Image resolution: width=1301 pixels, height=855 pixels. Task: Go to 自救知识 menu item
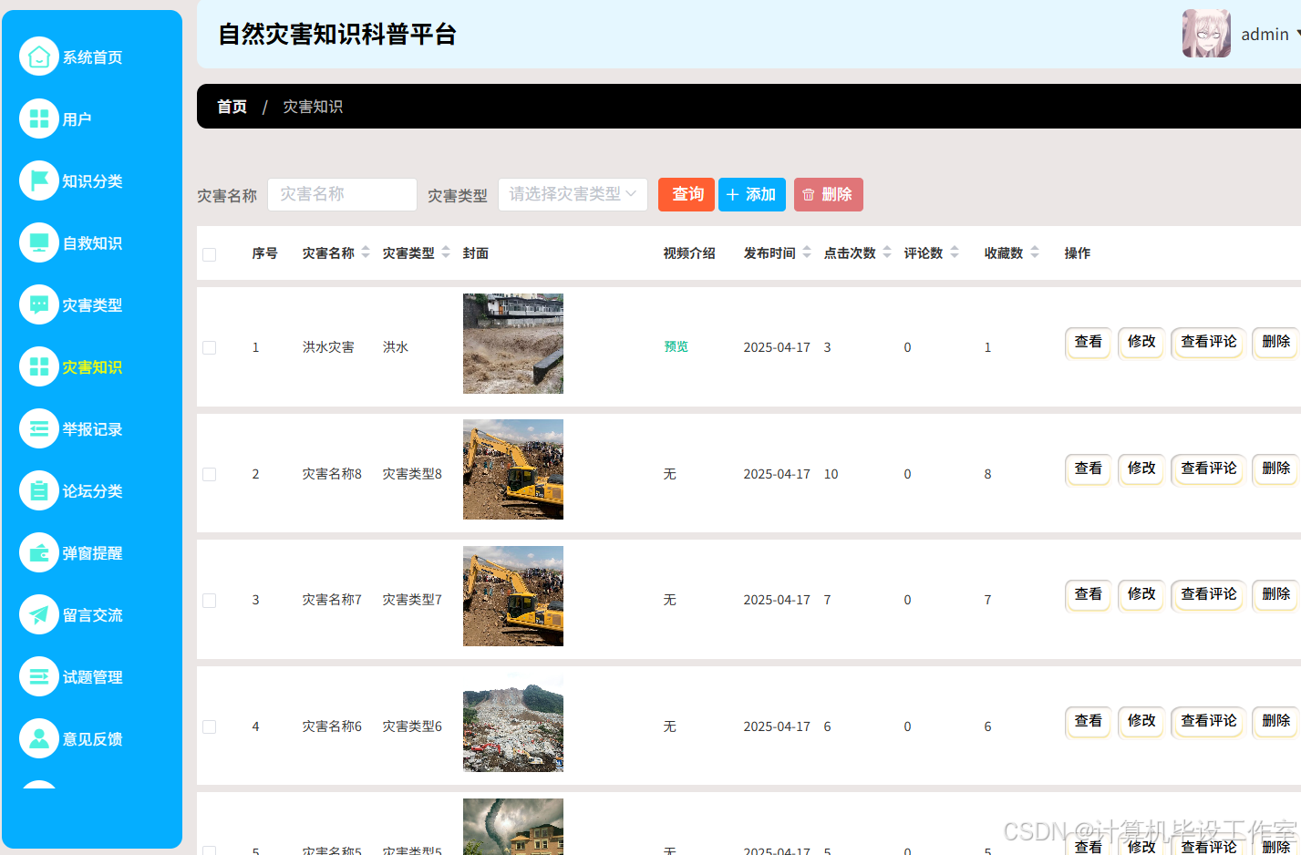(91, 242)
